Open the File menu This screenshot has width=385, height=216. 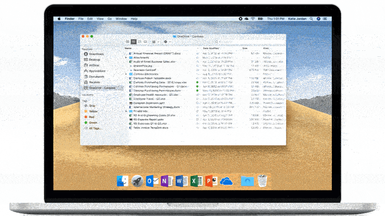click(81, 19)
